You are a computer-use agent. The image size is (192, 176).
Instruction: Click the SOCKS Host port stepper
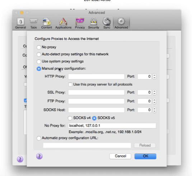click(x=154, y=110)
